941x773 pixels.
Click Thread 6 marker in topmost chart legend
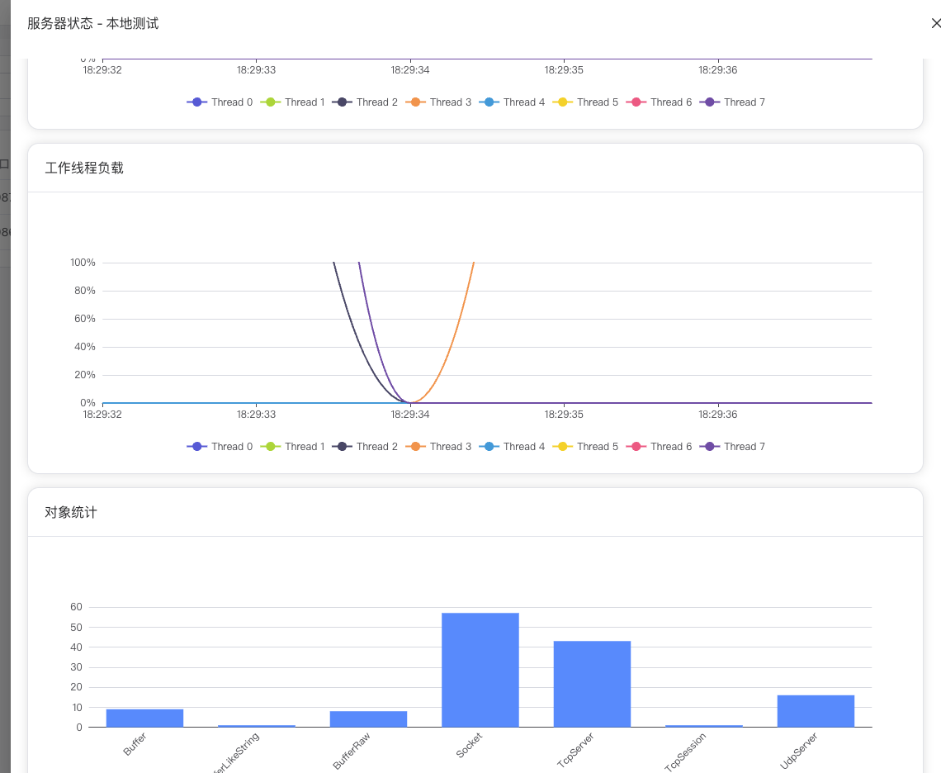pos(636,102)
